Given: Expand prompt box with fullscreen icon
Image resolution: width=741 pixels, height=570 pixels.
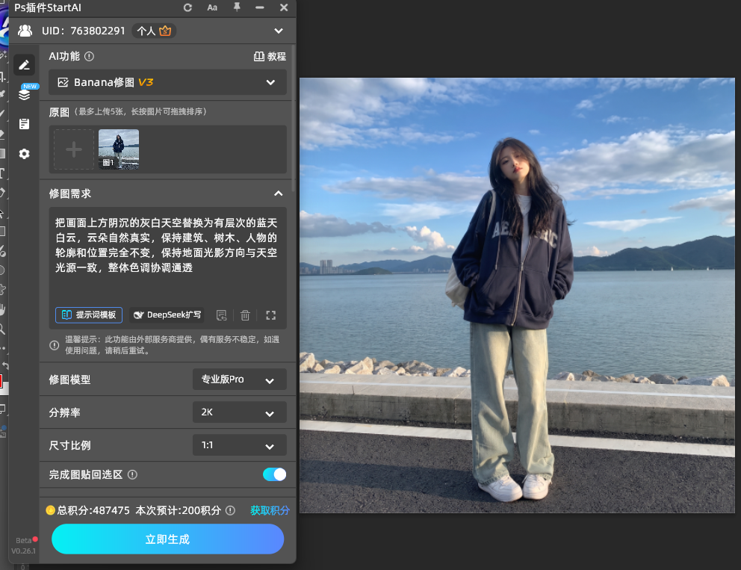Looking at the screenshot, I should coord(271,315).
